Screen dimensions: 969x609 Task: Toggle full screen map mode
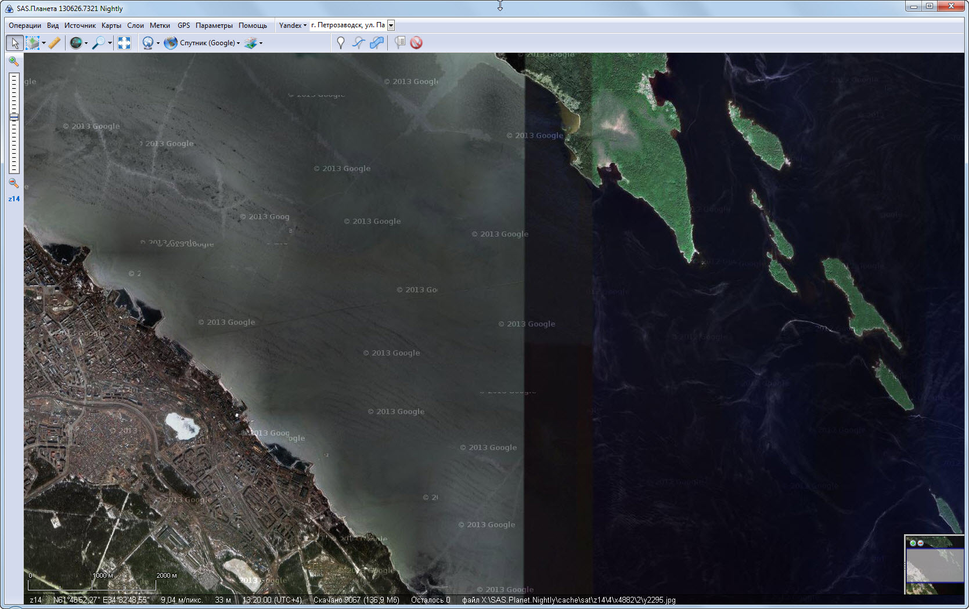coord(124,43)
